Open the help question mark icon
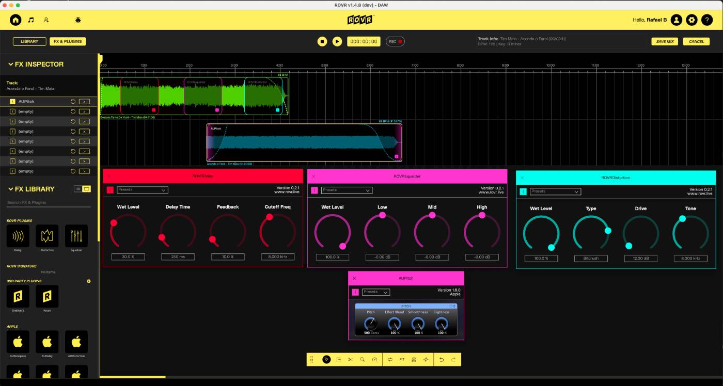 [x=708, y=20]
